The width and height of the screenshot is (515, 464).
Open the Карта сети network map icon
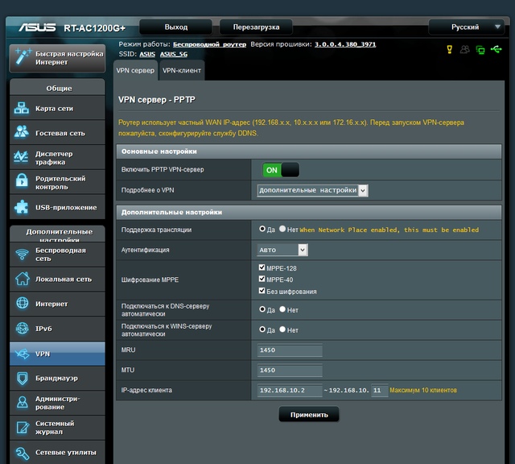pos(22,108)
